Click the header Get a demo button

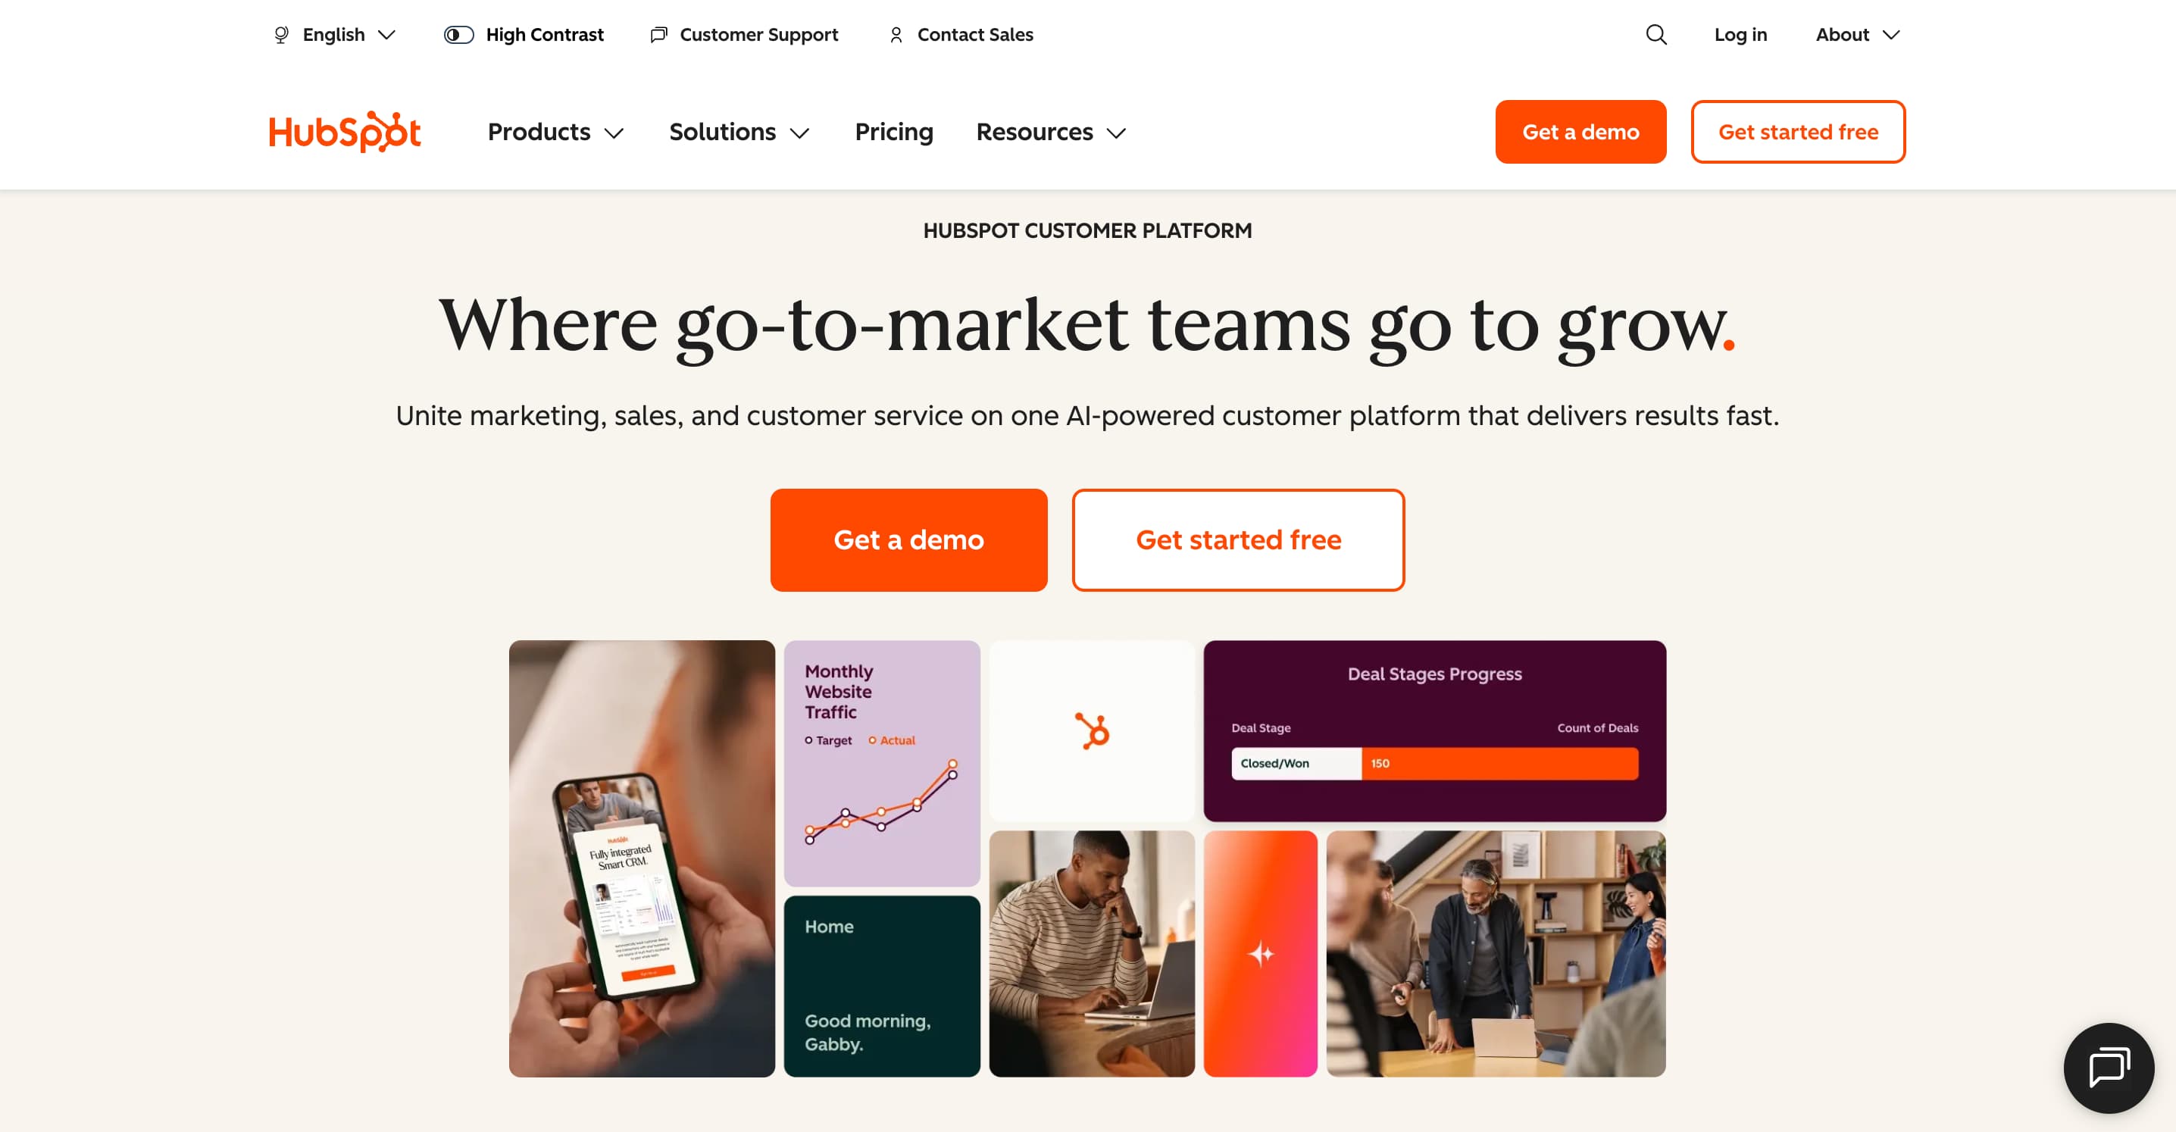[x=1580, y=132]
